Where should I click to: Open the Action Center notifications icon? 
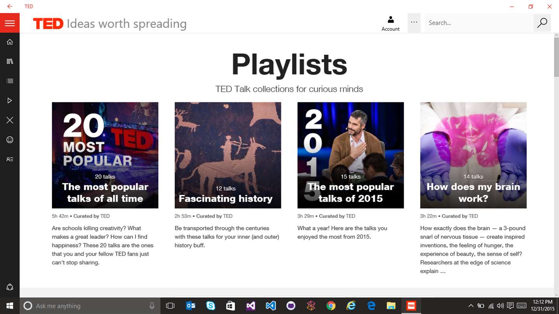pyautogui.click(x=510, y=306)
